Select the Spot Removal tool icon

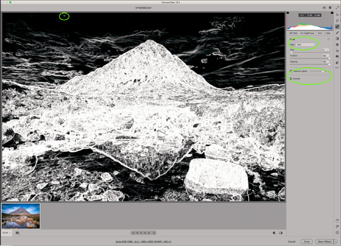pyautogui.click(x=337, y=26)
